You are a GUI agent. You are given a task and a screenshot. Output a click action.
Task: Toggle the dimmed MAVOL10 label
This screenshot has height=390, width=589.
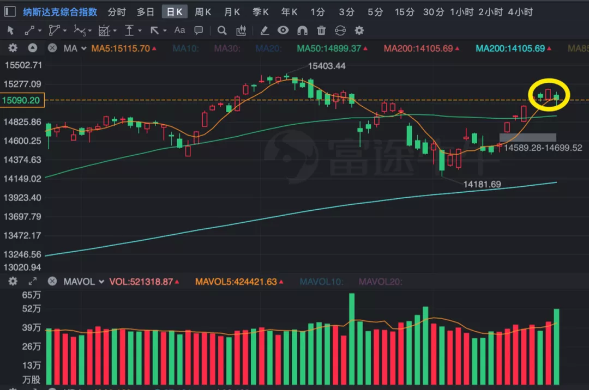point(322,282)
